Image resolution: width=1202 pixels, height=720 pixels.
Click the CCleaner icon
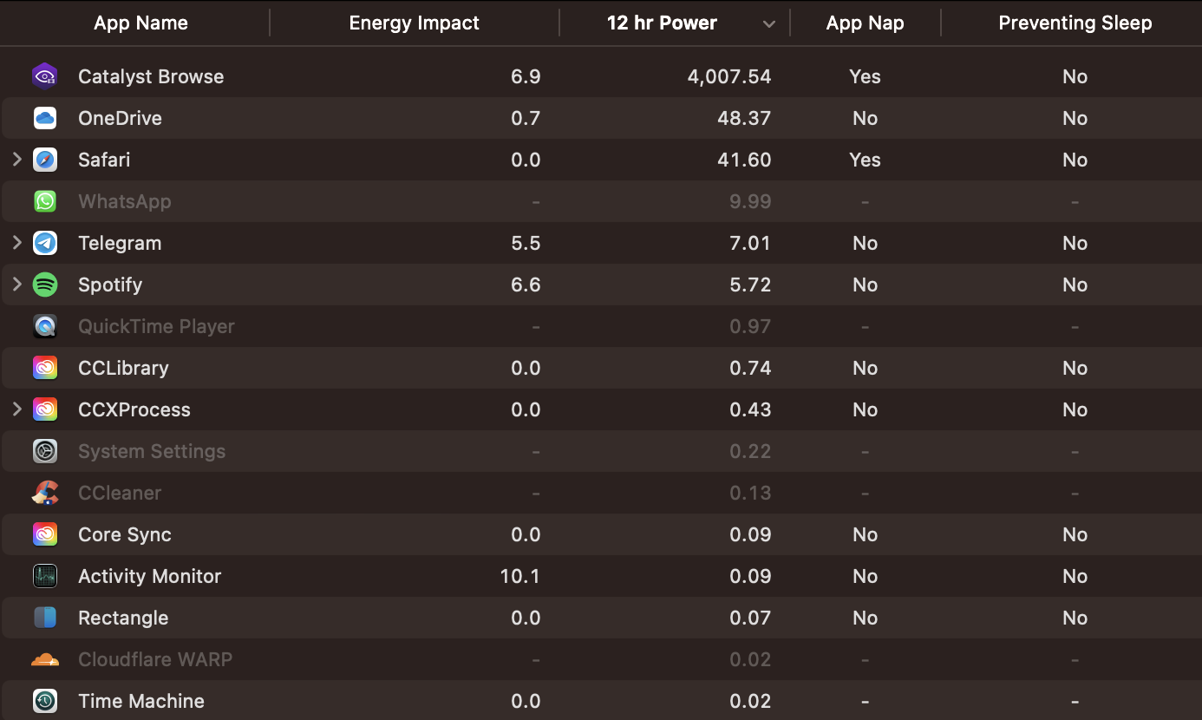tap(45, 493)
